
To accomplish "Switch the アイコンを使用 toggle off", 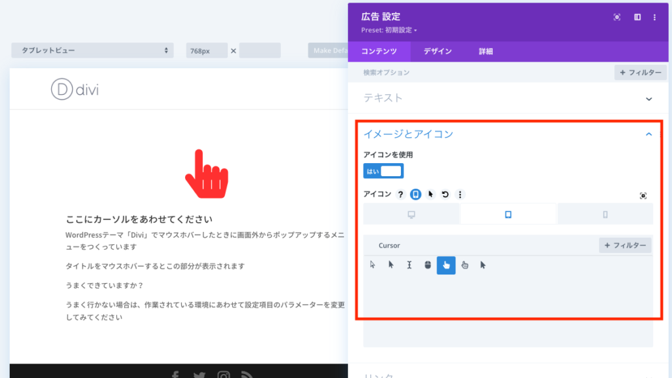I will tap(383, 170).
